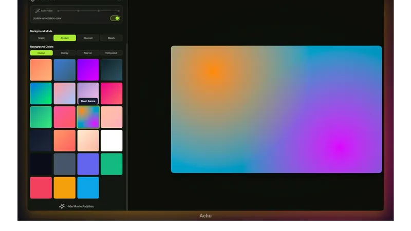Choose the blue-to-green gradient swatch
411x231 pixels.
[x=41, y=93]
